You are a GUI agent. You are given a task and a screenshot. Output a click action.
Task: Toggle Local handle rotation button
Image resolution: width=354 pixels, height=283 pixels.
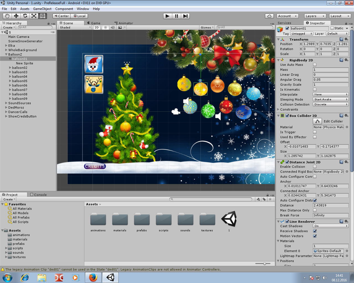[x=79, y=16]
